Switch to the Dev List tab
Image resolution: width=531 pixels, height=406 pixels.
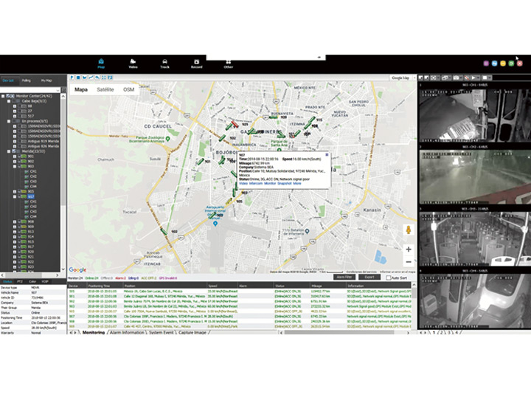(8, 80)
